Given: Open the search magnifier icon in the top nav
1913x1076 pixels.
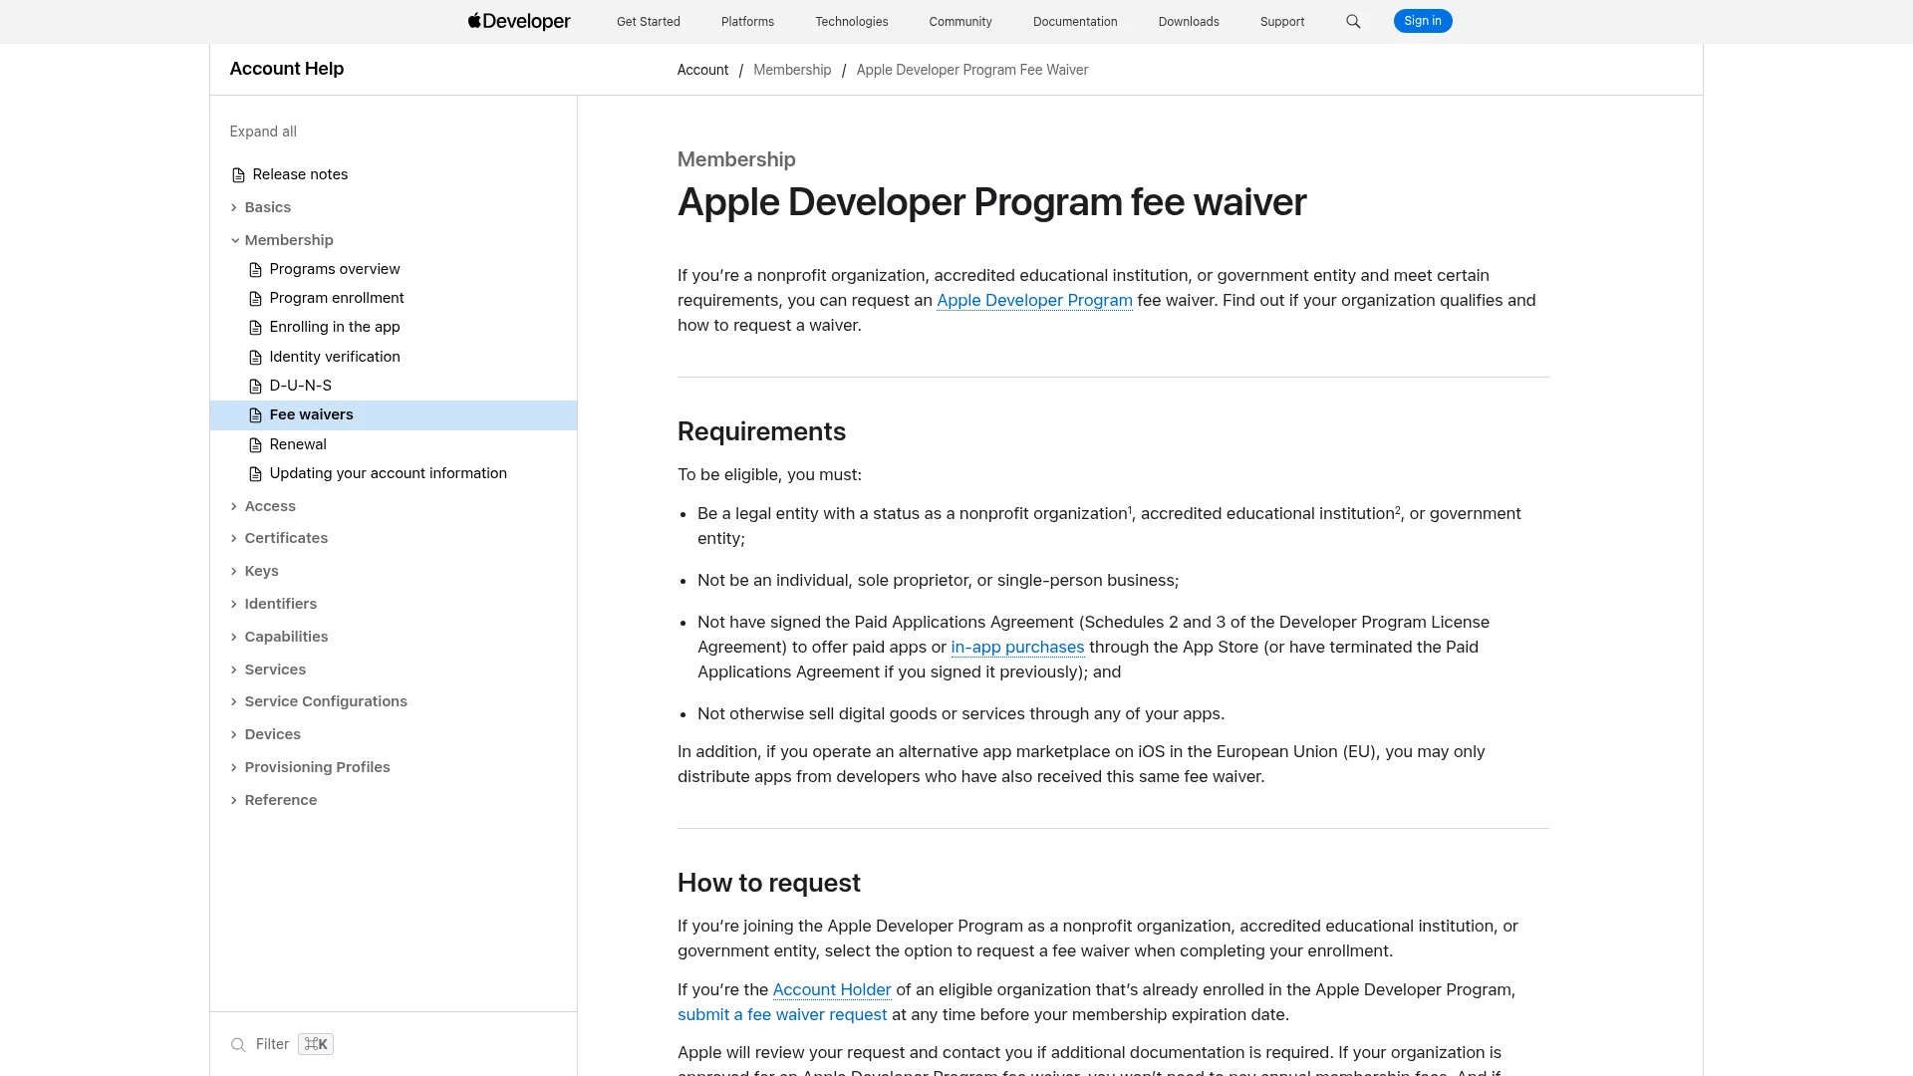Looking at the screenshot, I should 1353,21.
